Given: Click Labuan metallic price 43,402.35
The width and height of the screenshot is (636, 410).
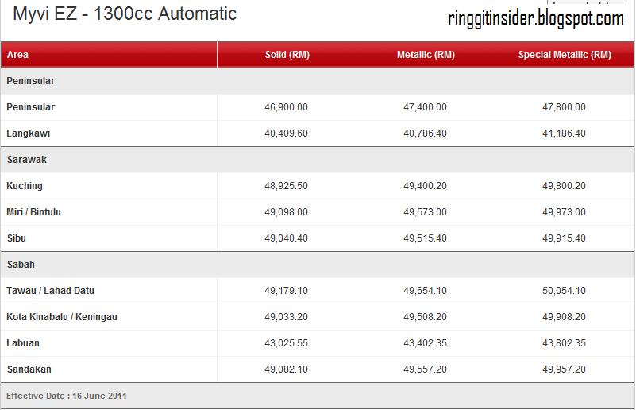Looking at the screenshot, I should pos(425,343).
